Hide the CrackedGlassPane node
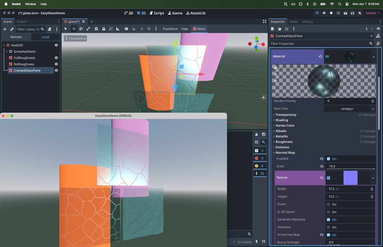Screen dimensions: 383x247 tap(56, 70)
